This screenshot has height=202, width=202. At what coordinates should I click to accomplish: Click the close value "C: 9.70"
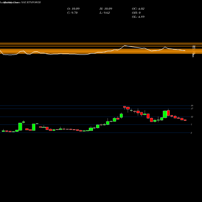(x=72, y=13)
